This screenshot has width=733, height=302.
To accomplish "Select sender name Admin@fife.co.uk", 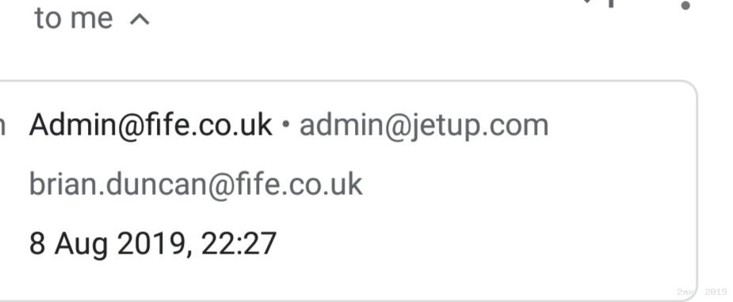I will (151, 124).
